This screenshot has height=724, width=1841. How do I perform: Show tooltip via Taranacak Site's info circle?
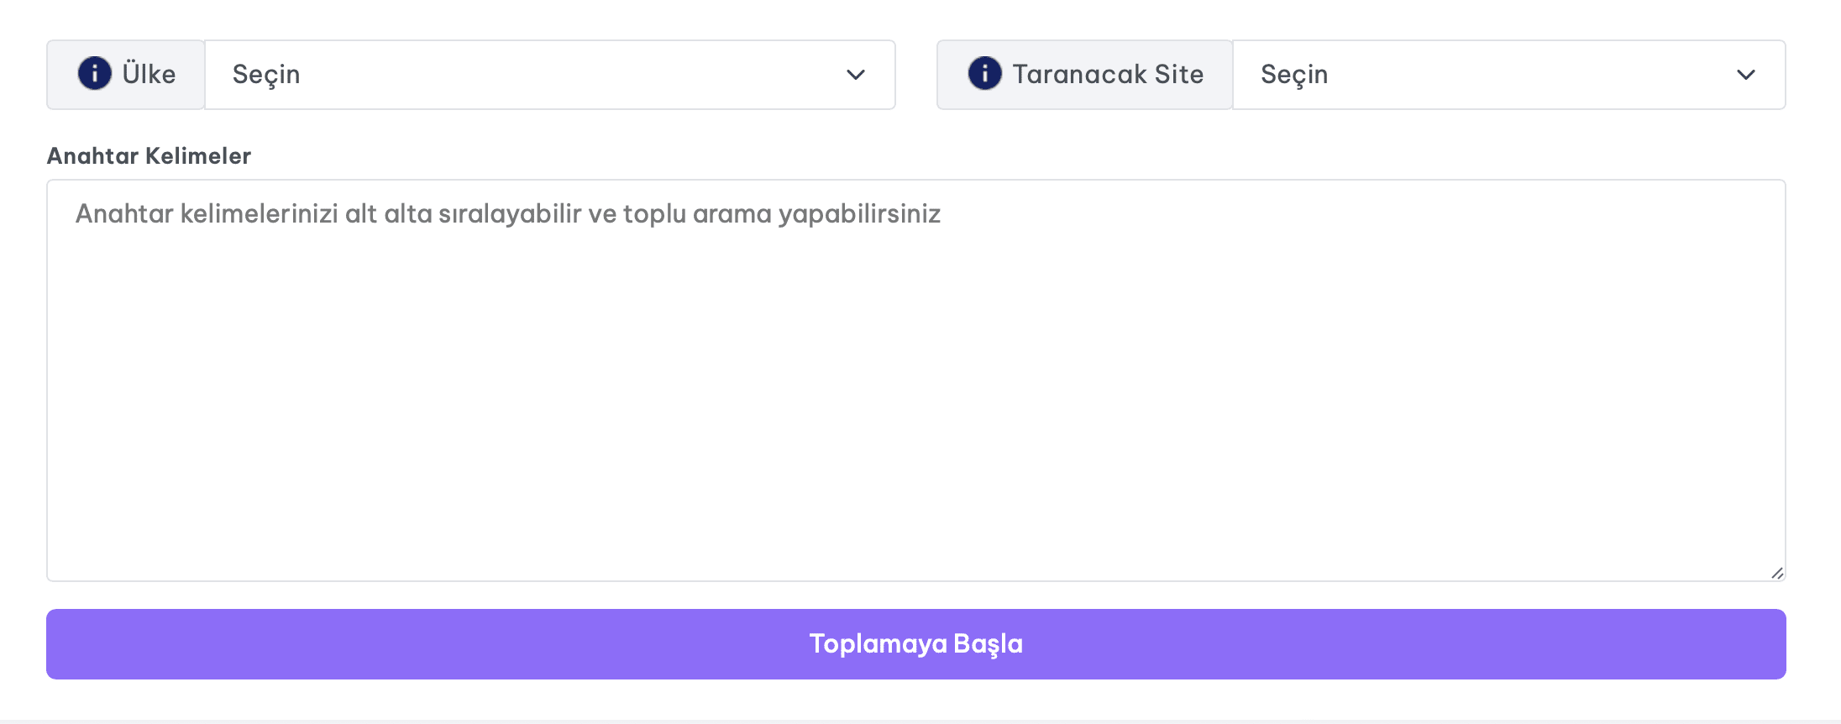(x=985, y=74)
